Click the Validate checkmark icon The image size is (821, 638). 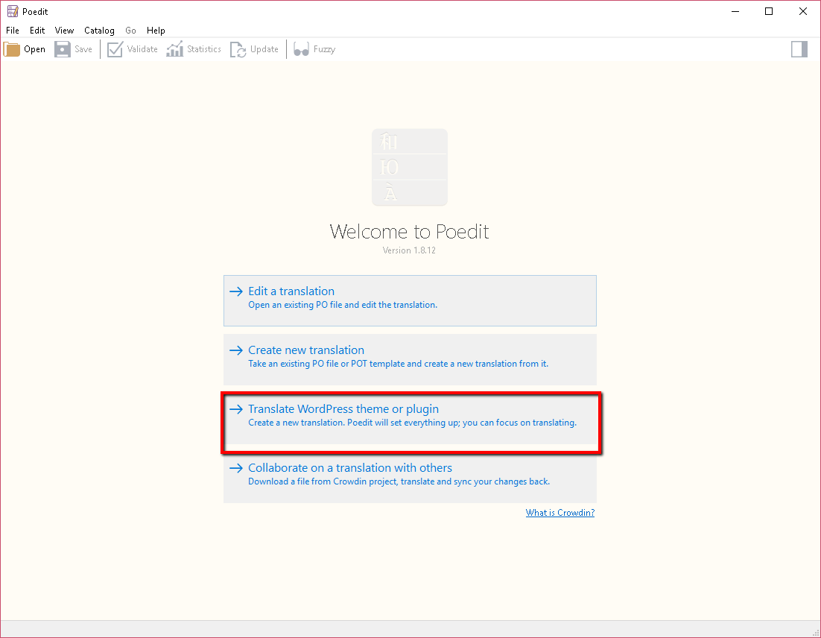coord(115,49)
